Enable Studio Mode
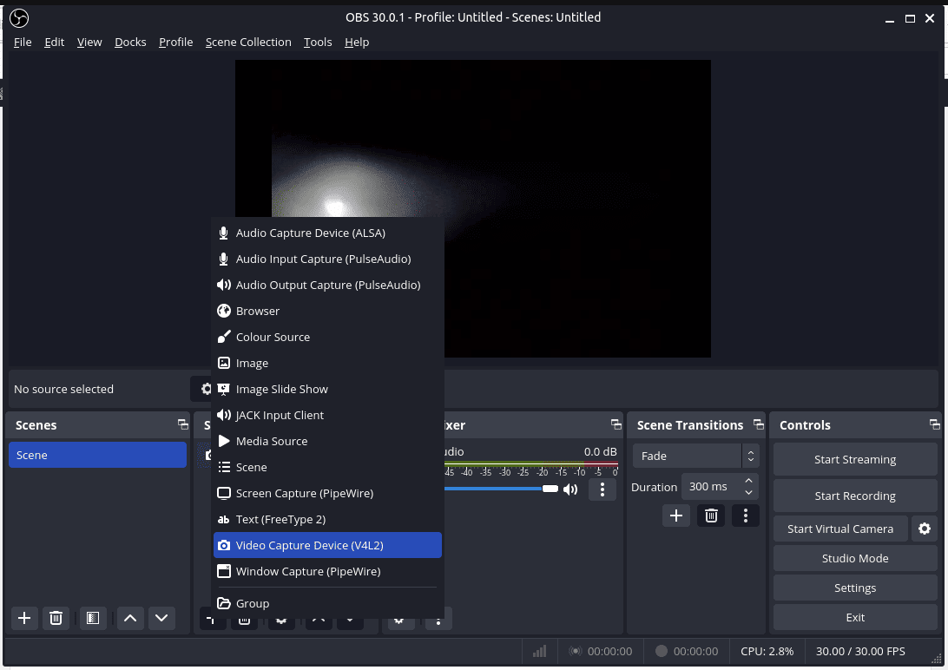Viewport: 948px width, 670px height. [855, 558]
